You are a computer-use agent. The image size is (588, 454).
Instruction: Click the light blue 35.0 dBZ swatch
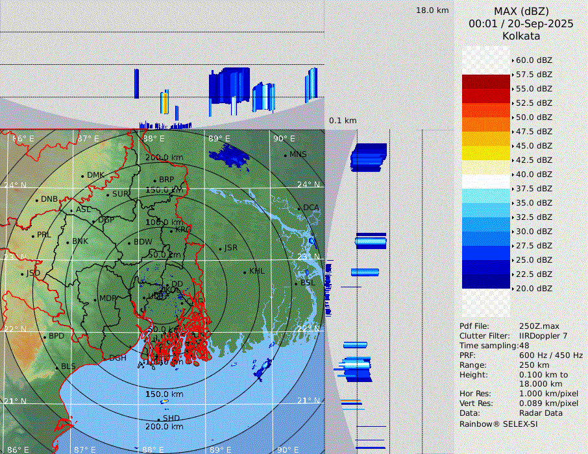pos(486,196)
